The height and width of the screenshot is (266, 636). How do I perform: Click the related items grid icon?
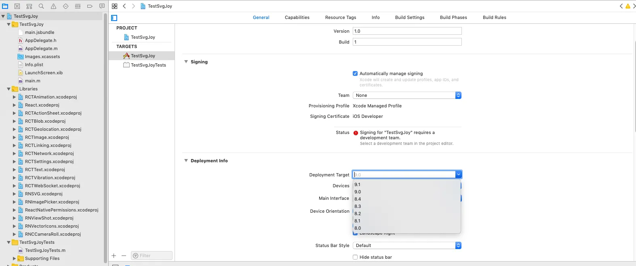115,6
